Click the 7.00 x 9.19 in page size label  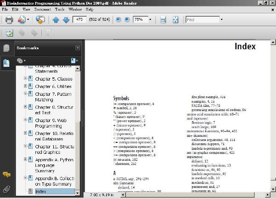(x=102, y=195)
